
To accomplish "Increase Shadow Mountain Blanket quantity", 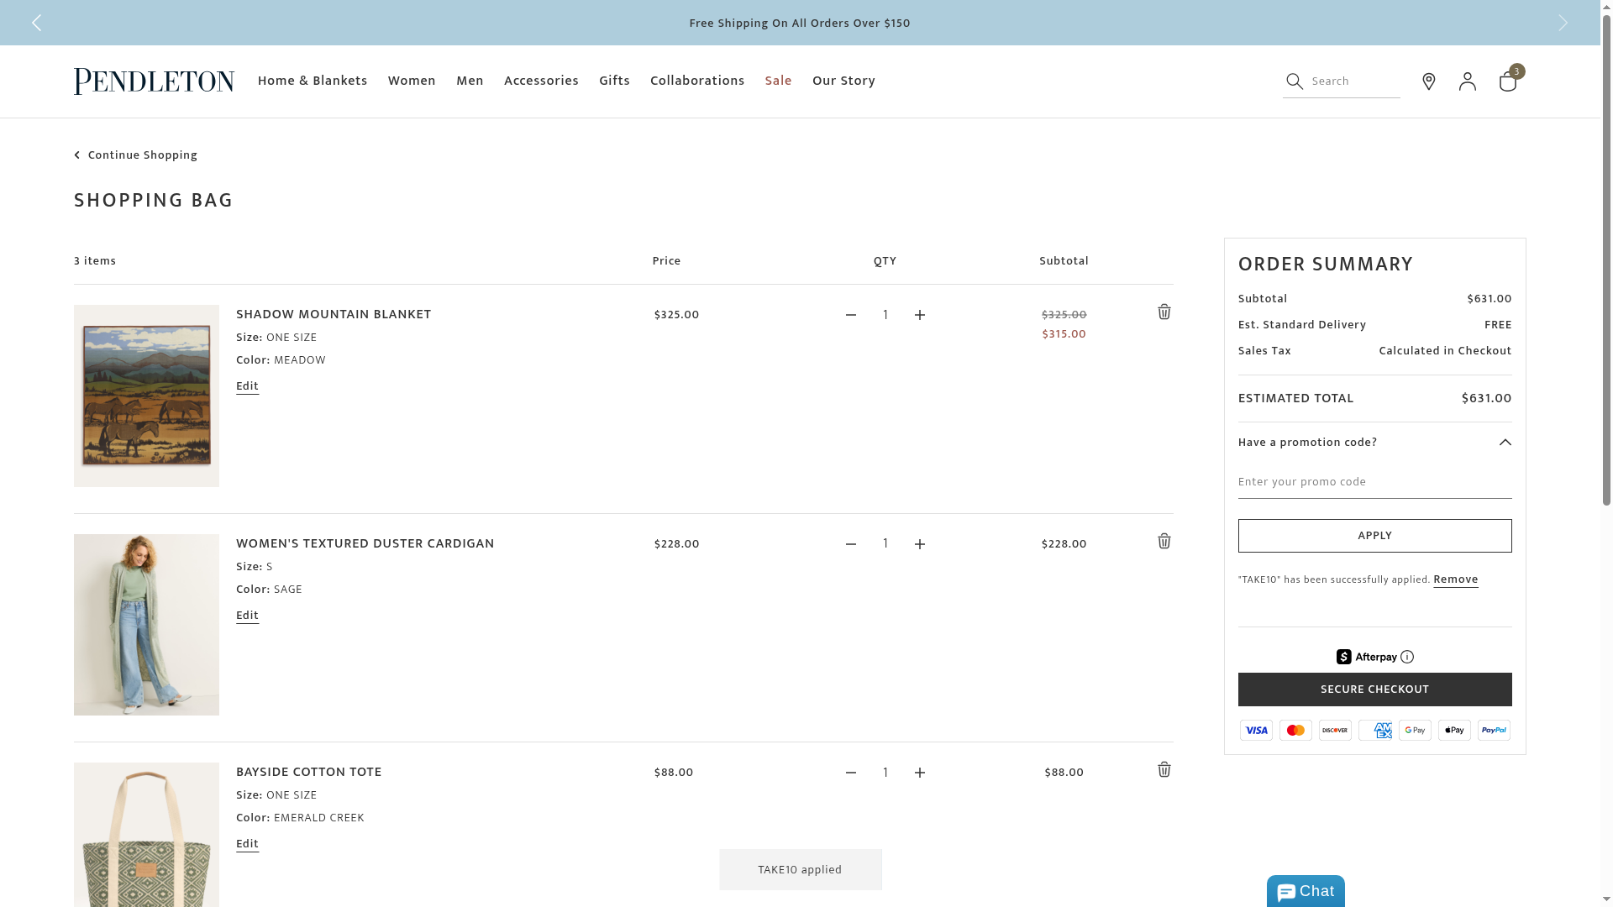I will pyautogui.click(x=920, y=315).
